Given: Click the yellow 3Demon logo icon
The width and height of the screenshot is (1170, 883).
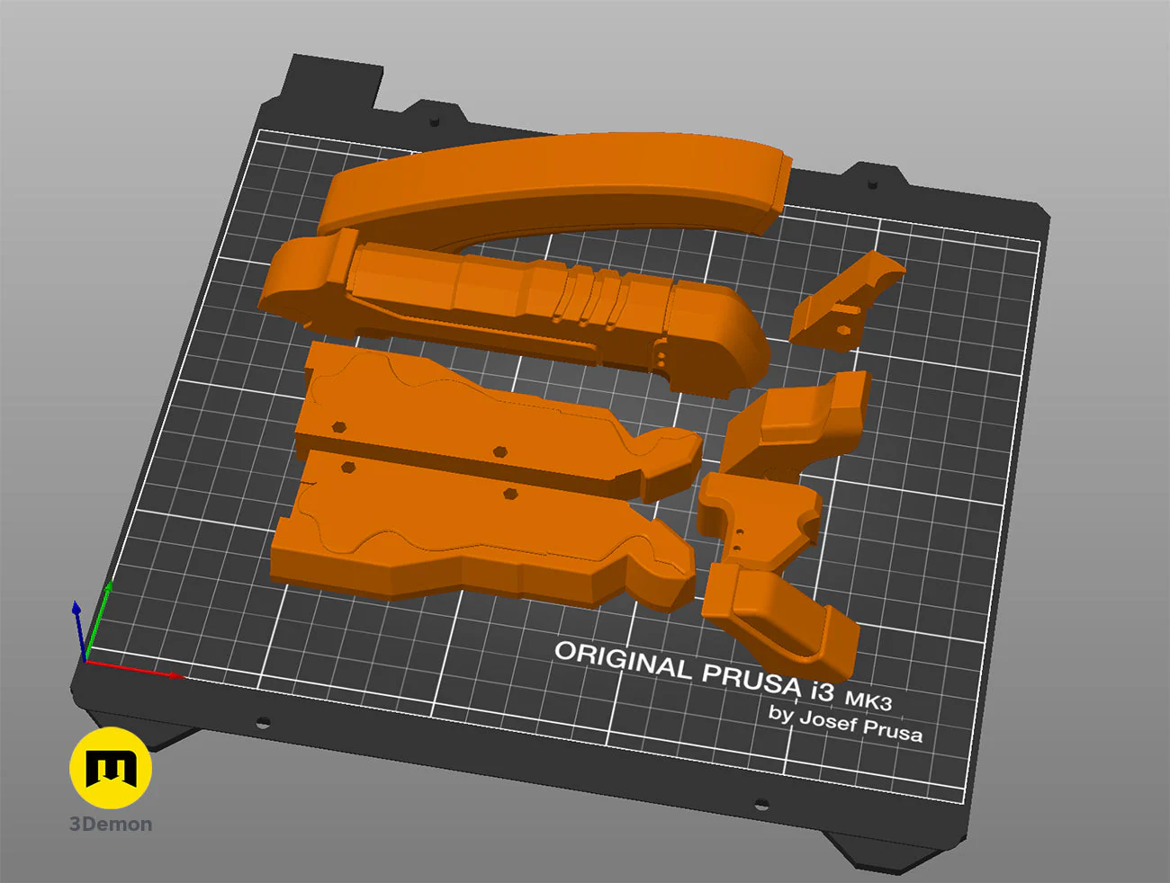Looking at the screenshot, I should [110, 768].
